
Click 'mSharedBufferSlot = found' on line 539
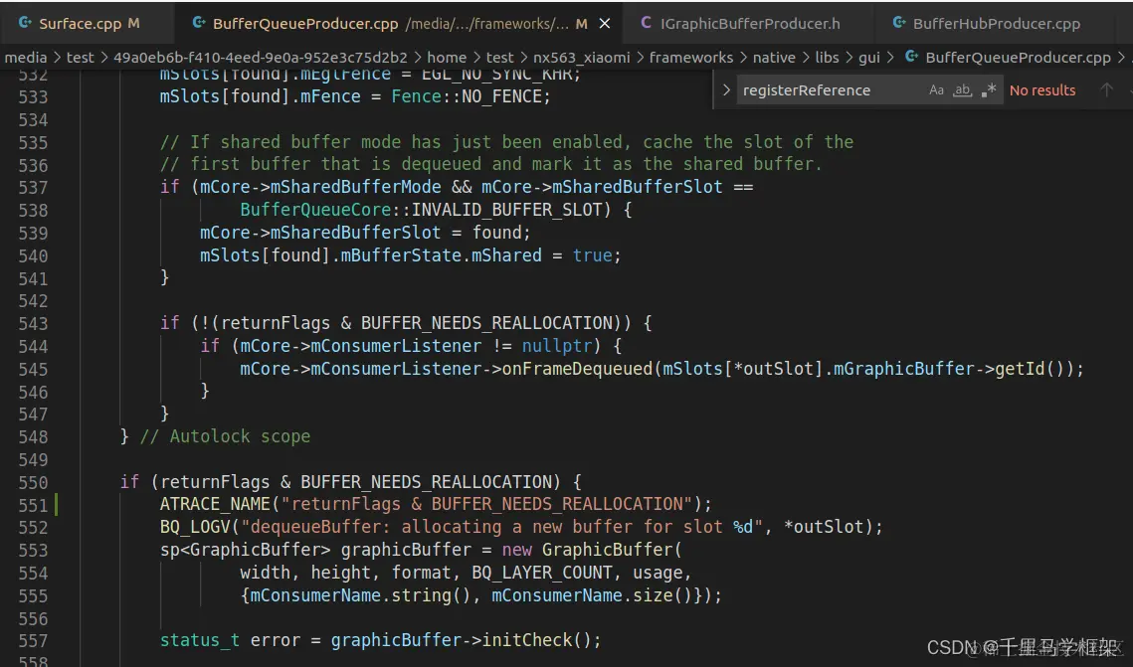(x=400, y=232)
